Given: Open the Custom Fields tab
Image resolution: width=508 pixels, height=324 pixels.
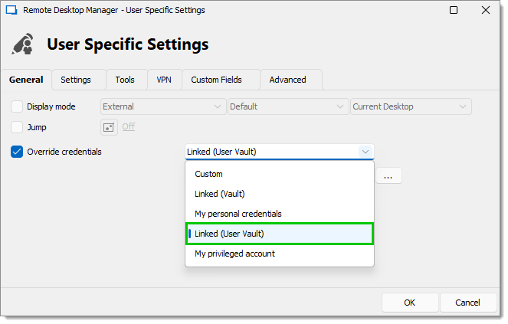Looking at the screenshot, I should tap(216, 80).
